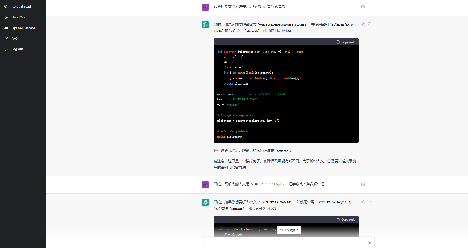Click Log out in the sidebar
The height and width of the screenshot is (248, 468).
(17, 49)
